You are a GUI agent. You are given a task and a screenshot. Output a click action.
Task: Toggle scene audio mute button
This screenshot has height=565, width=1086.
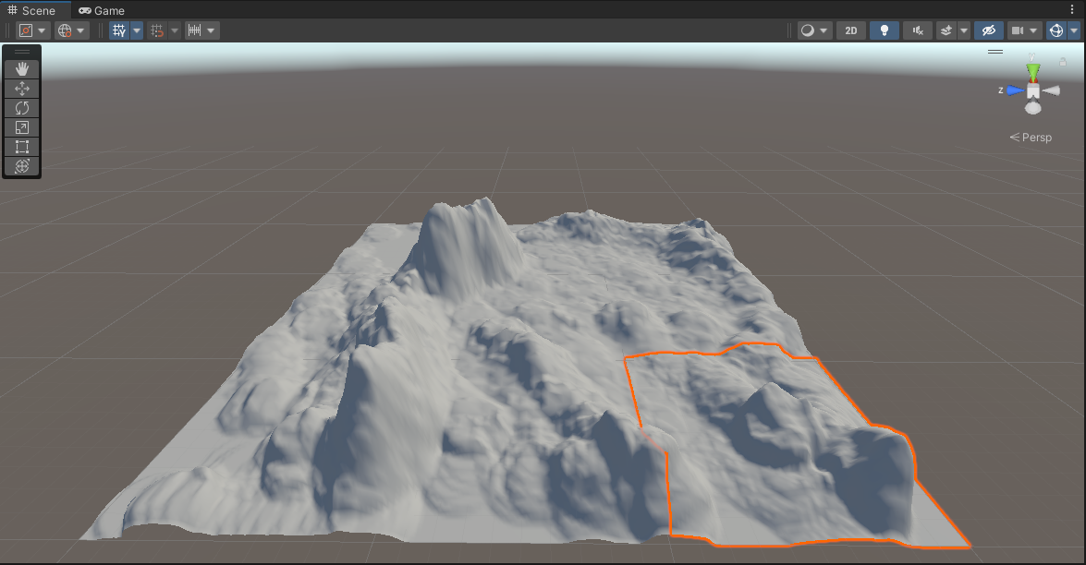pos(917,30)
